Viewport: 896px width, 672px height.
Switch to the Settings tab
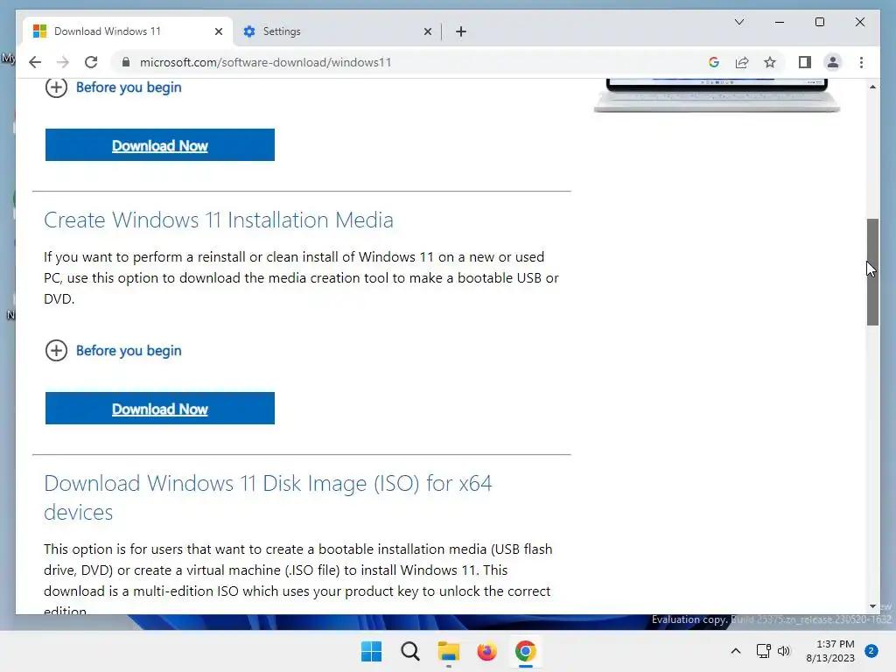click(337, 31)
